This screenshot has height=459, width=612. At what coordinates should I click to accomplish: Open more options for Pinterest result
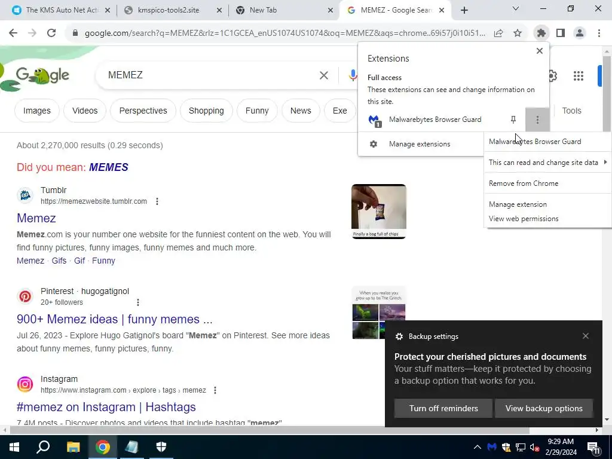(138, 302)
